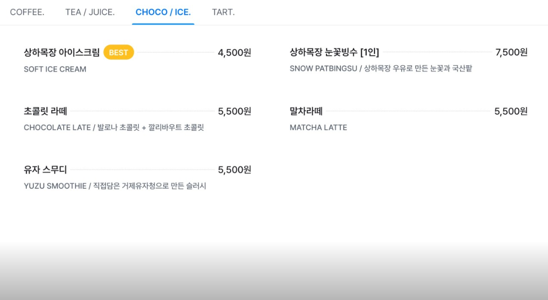The height and width of the screenshot is (300, 548).
Task: Click the 7,500원 price label
Action: [511, 52]
